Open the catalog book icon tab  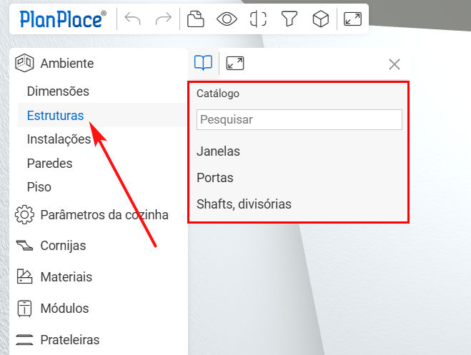pos(203,64)
